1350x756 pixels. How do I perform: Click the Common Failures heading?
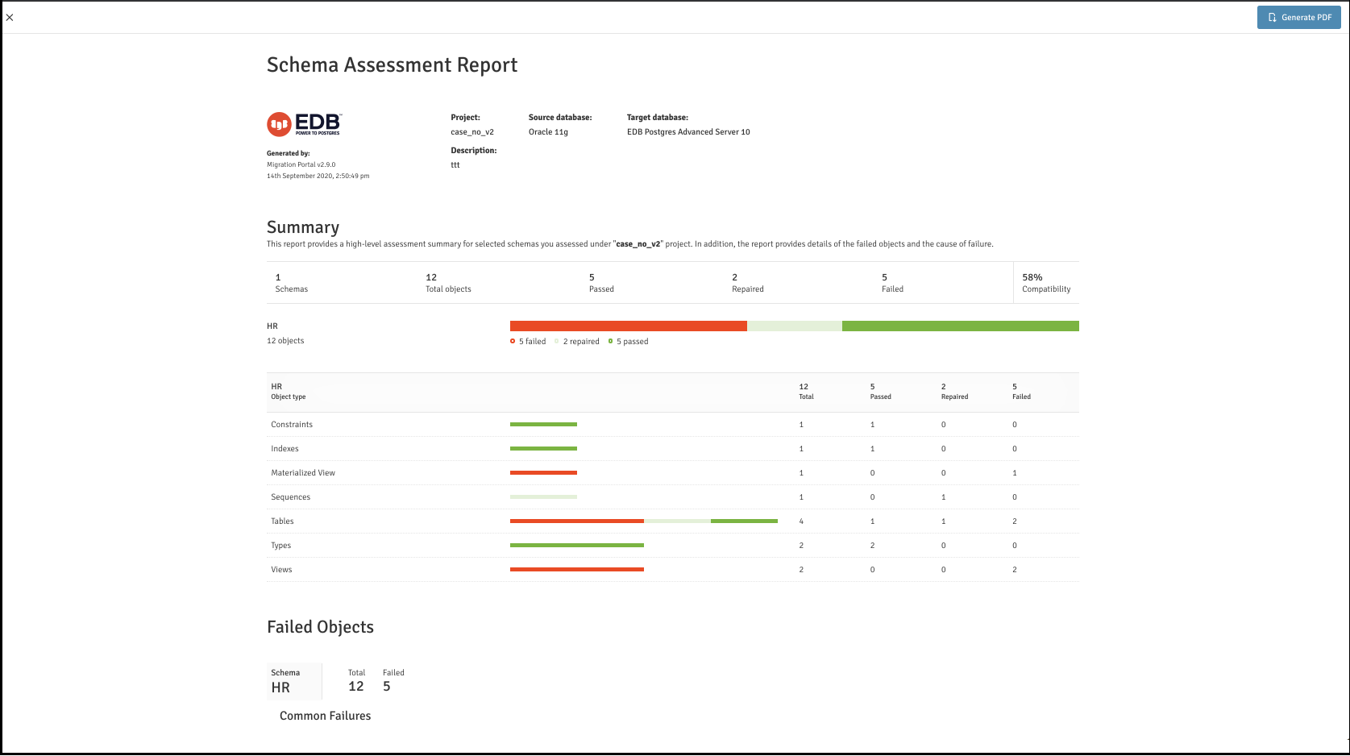tap(325, 716)
